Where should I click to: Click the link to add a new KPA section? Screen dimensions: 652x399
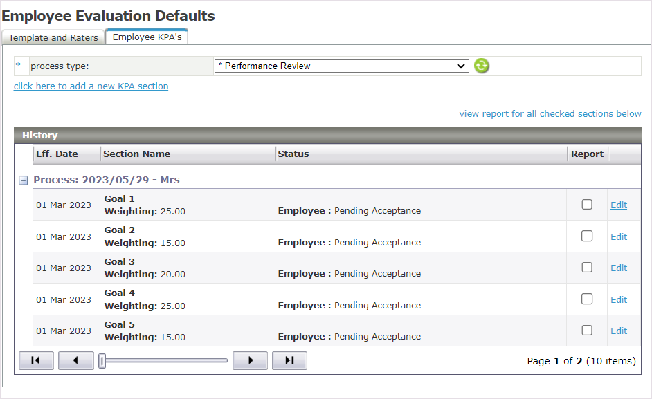coord(91,86)
